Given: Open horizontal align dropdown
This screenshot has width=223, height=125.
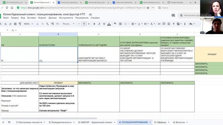Looking at the screenshot, I should pyautogui.click(x=134, y=24).
